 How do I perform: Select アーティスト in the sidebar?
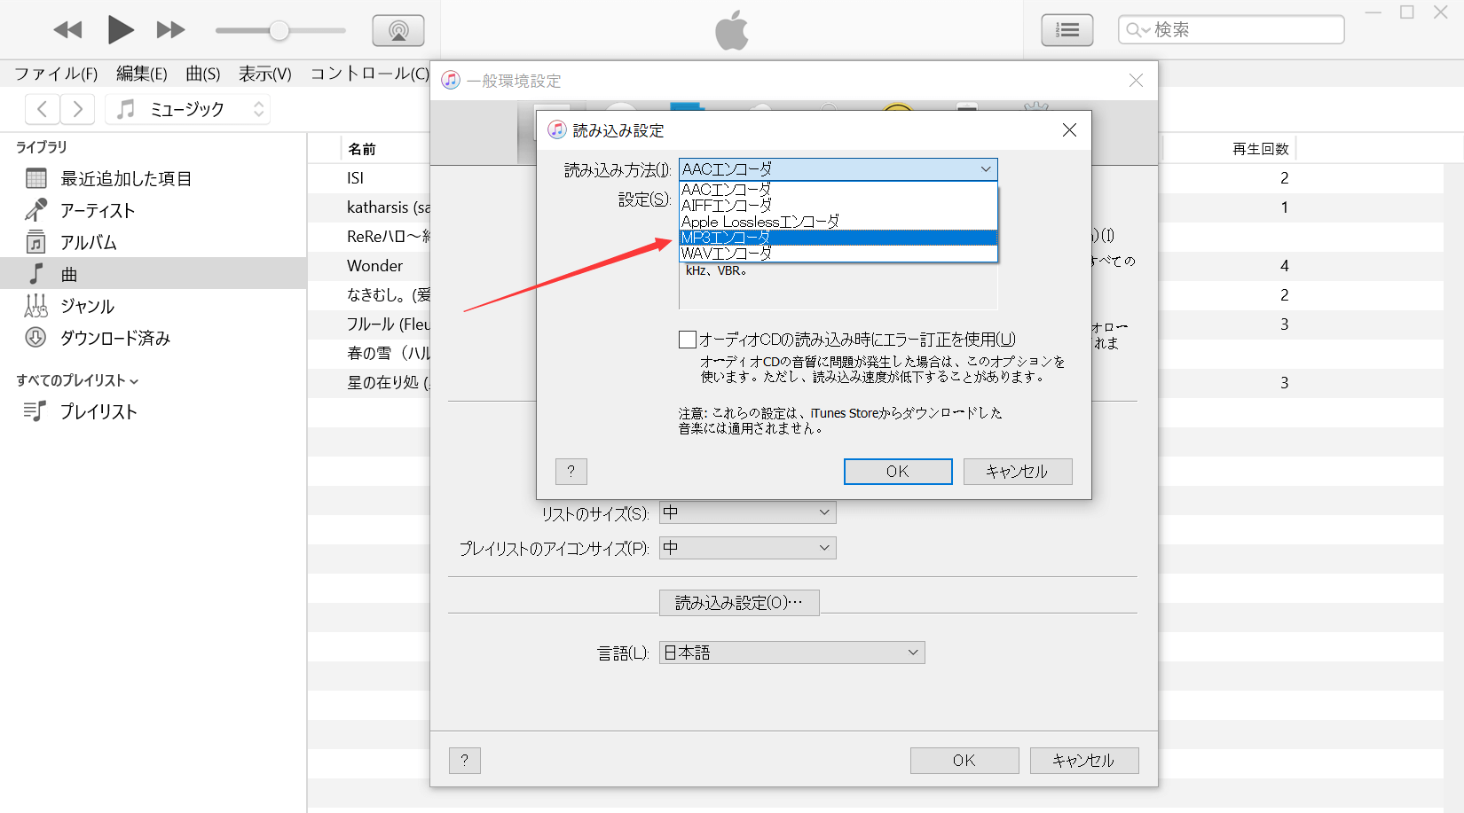(x=153, y=210)
